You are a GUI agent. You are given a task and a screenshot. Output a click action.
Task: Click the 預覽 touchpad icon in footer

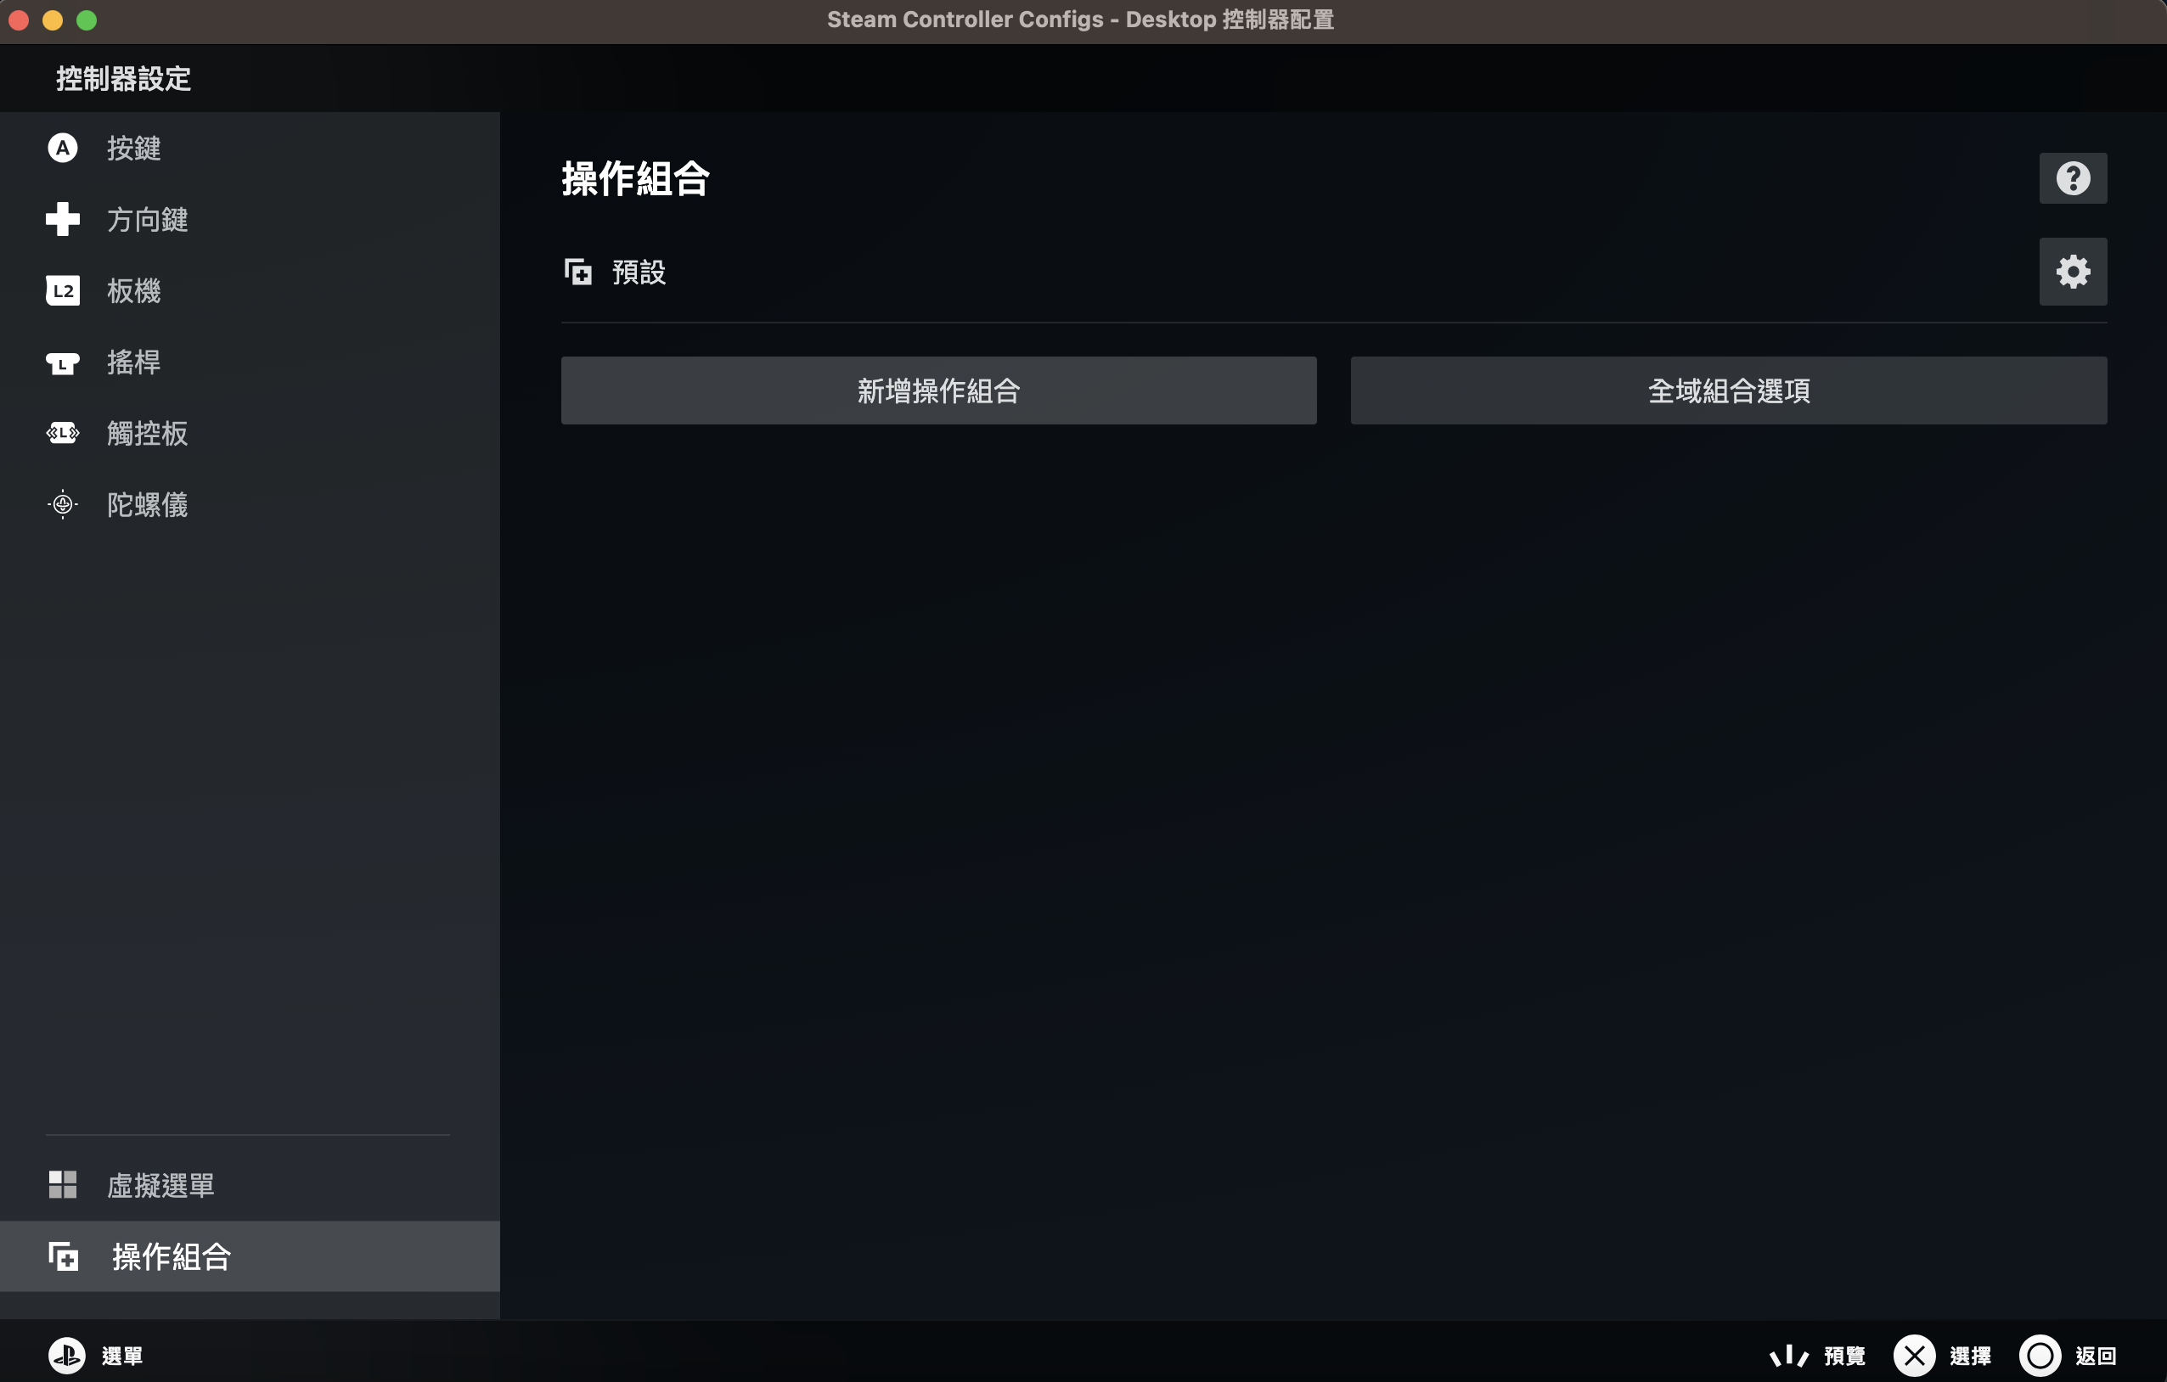pyautogui.click(x=1788, y=1356)
